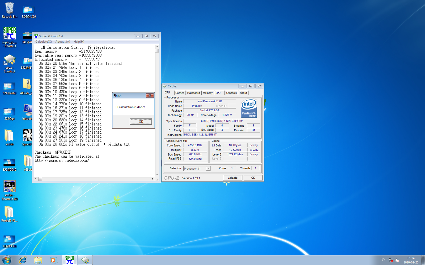Click the Intel Pentium 4 inside logo

[x=249, y=108]
